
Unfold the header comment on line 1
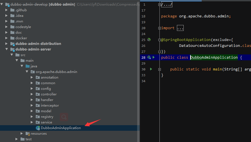159,4
